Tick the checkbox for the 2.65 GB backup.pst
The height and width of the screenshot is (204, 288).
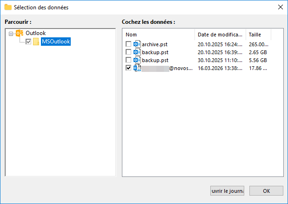click(x=129, y=52)
